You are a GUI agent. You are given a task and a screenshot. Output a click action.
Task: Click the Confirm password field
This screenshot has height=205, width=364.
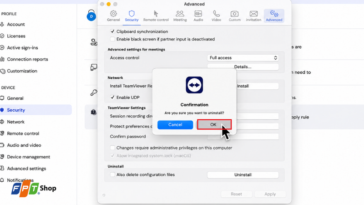point(243,136)
